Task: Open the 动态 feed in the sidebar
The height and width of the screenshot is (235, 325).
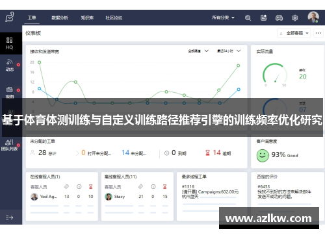Action: pyautogui.click(x=10, y=66)
